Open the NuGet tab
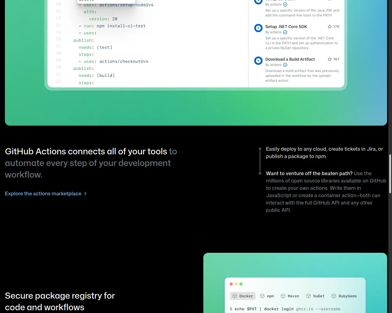The image size is (392, 313). 315,296
